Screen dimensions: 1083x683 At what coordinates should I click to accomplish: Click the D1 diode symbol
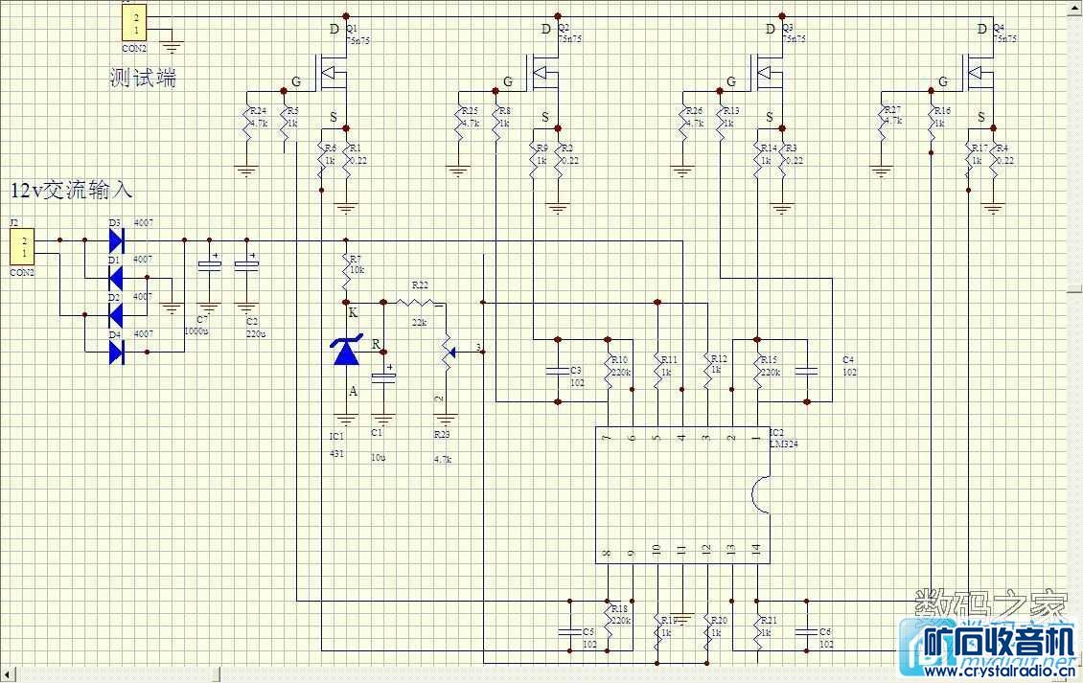coord(117,277)
